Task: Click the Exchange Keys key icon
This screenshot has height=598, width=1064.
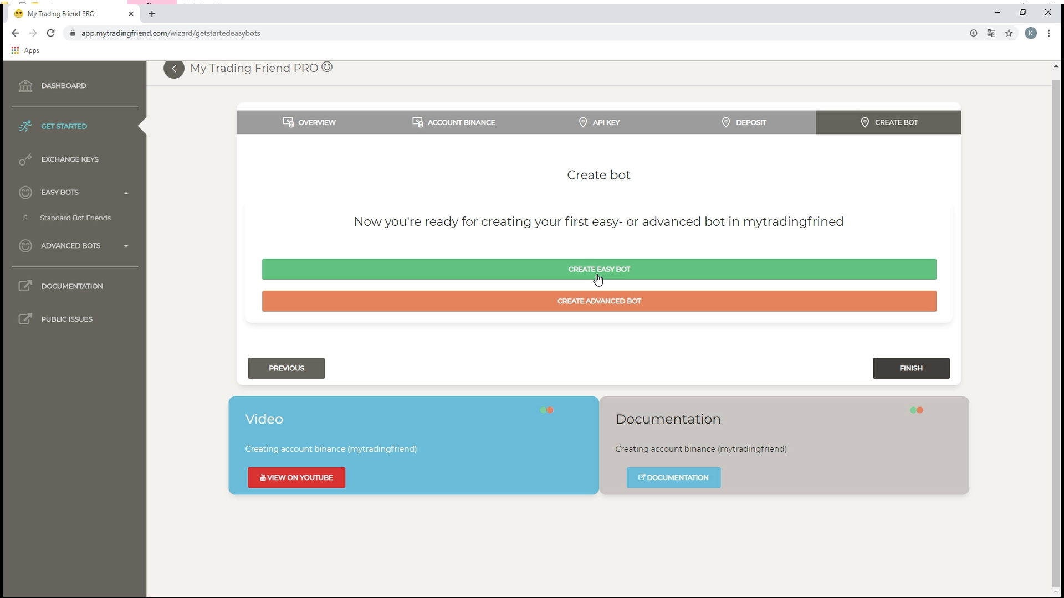Action: 25,159
